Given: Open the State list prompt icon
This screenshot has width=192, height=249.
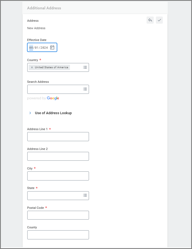Looking at the screenshot, I should (x=85, y=195).
